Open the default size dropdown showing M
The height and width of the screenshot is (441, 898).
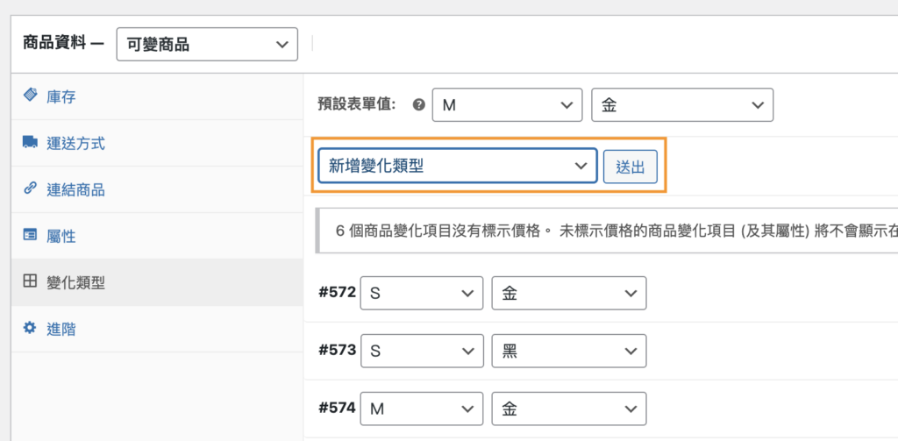pyautogui.click(x=507, y=105)
